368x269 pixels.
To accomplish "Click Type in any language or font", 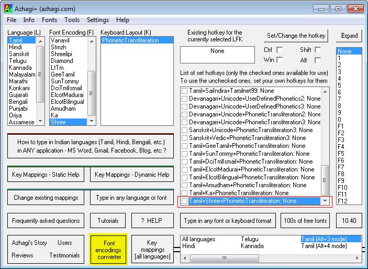I will [132, 198].
